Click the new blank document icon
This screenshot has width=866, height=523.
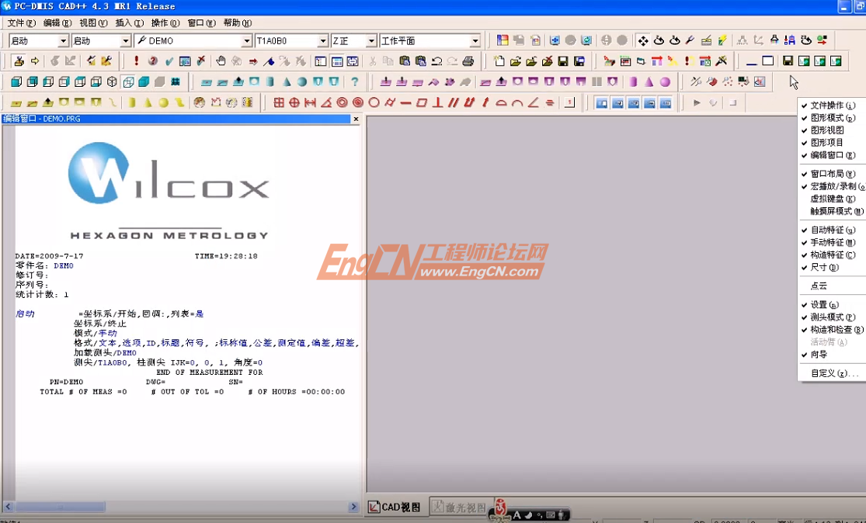click(x=499, y=61)
